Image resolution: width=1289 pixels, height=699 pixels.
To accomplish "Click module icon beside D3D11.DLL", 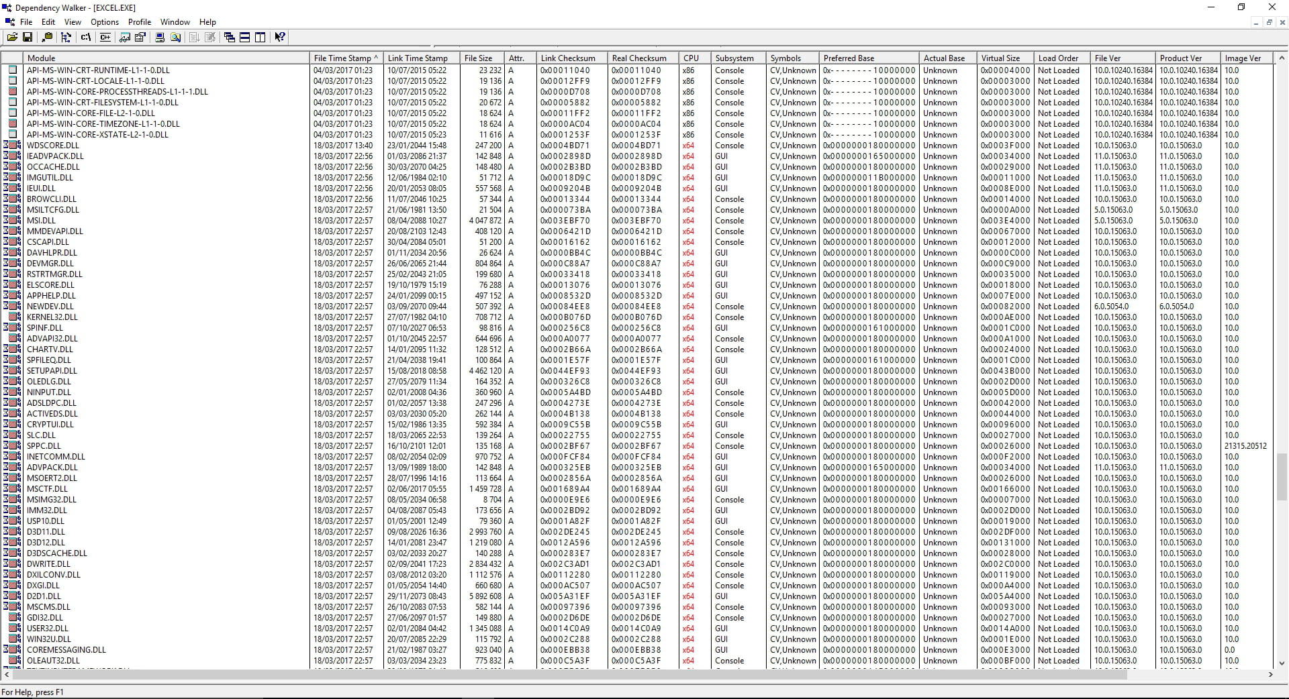I will 12,531.
